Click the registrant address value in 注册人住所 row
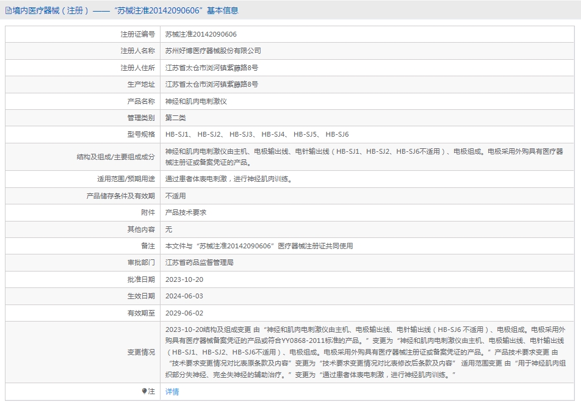This screenshot has width=581, height=407. (211, 68)
